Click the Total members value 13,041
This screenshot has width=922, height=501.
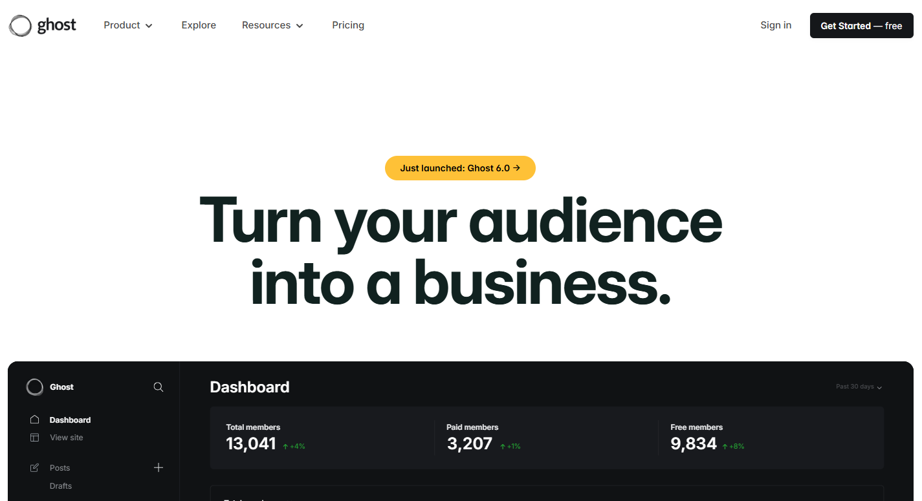point(251,444)
